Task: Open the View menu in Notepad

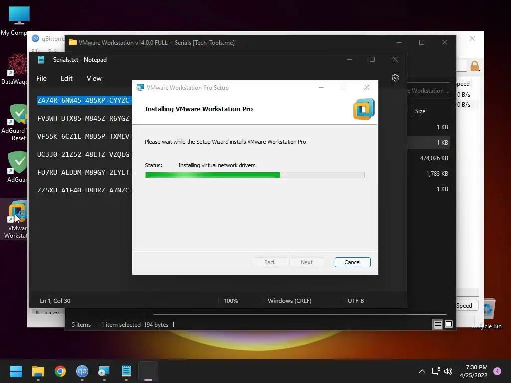Action: (x=94, y=78)
